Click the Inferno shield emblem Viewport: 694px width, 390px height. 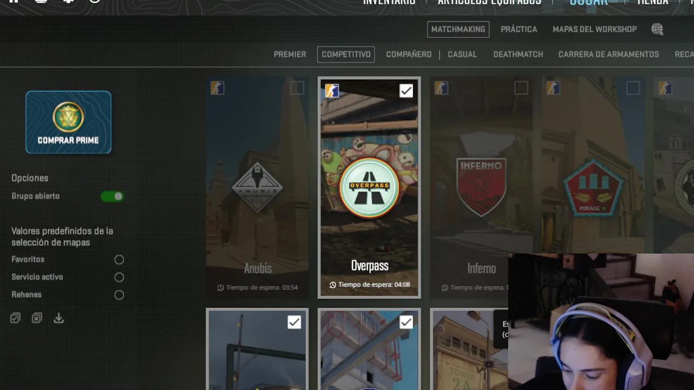(481, 187)
